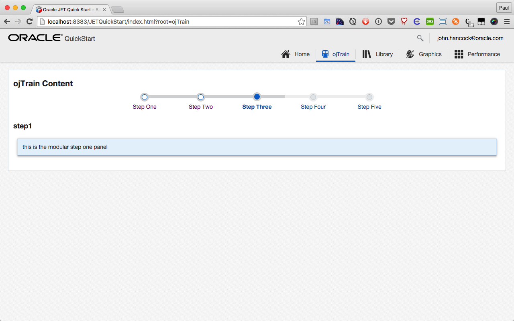Open a new browser tab
The height and width of the screenshot is (321, 514).
117,10
